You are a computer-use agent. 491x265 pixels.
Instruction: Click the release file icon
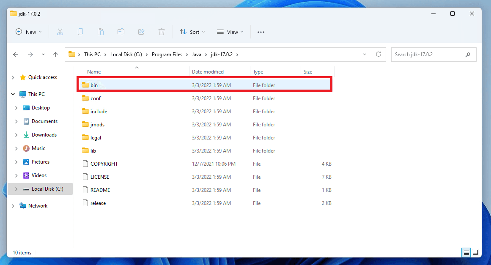click(x=85, y=203)
